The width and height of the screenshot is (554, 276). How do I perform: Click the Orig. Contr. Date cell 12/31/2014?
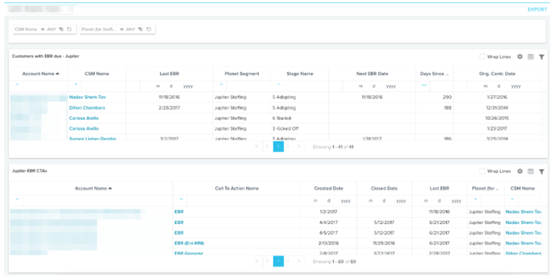(x=497, y=107)
